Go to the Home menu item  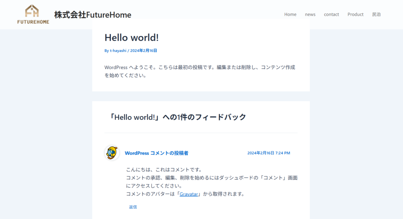290,15
